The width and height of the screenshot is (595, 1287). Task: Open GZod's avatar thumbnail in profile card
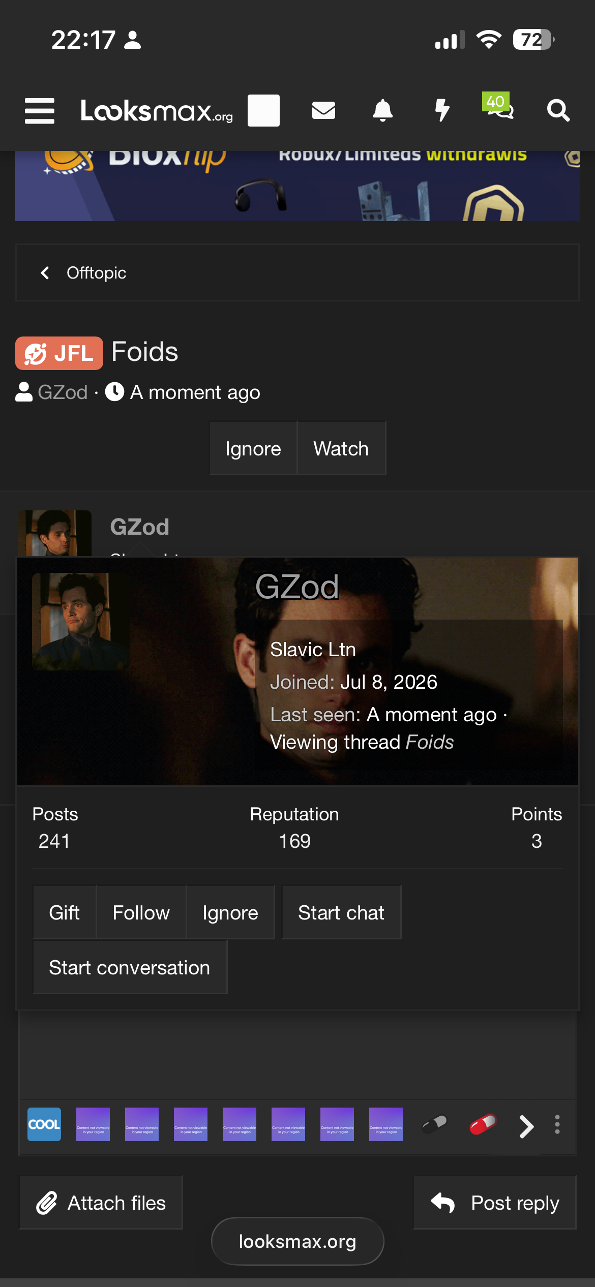(80, 622)
